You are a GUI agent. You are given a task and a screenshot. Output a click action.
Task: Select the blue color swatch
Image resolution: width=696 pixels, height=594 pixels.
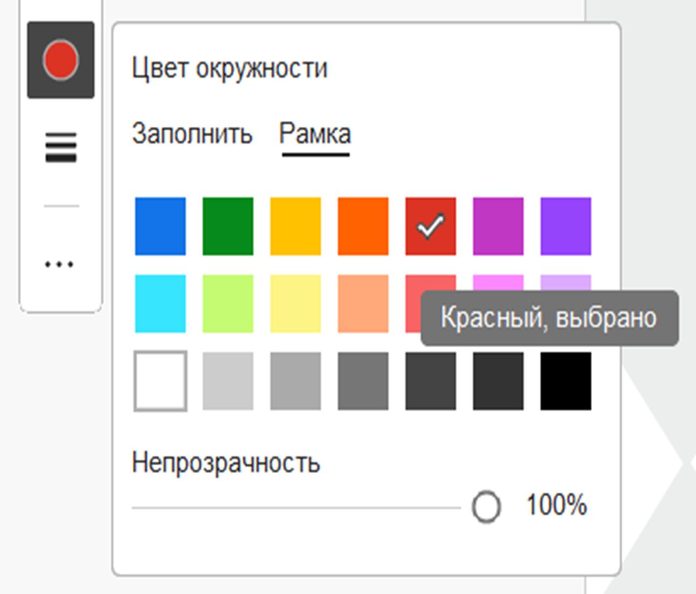160,226
